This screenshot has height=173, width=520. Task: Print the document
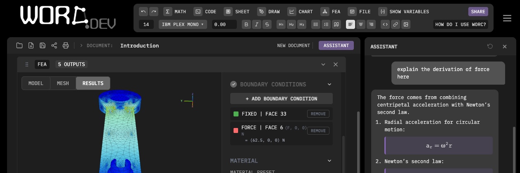tap(66, 45)
